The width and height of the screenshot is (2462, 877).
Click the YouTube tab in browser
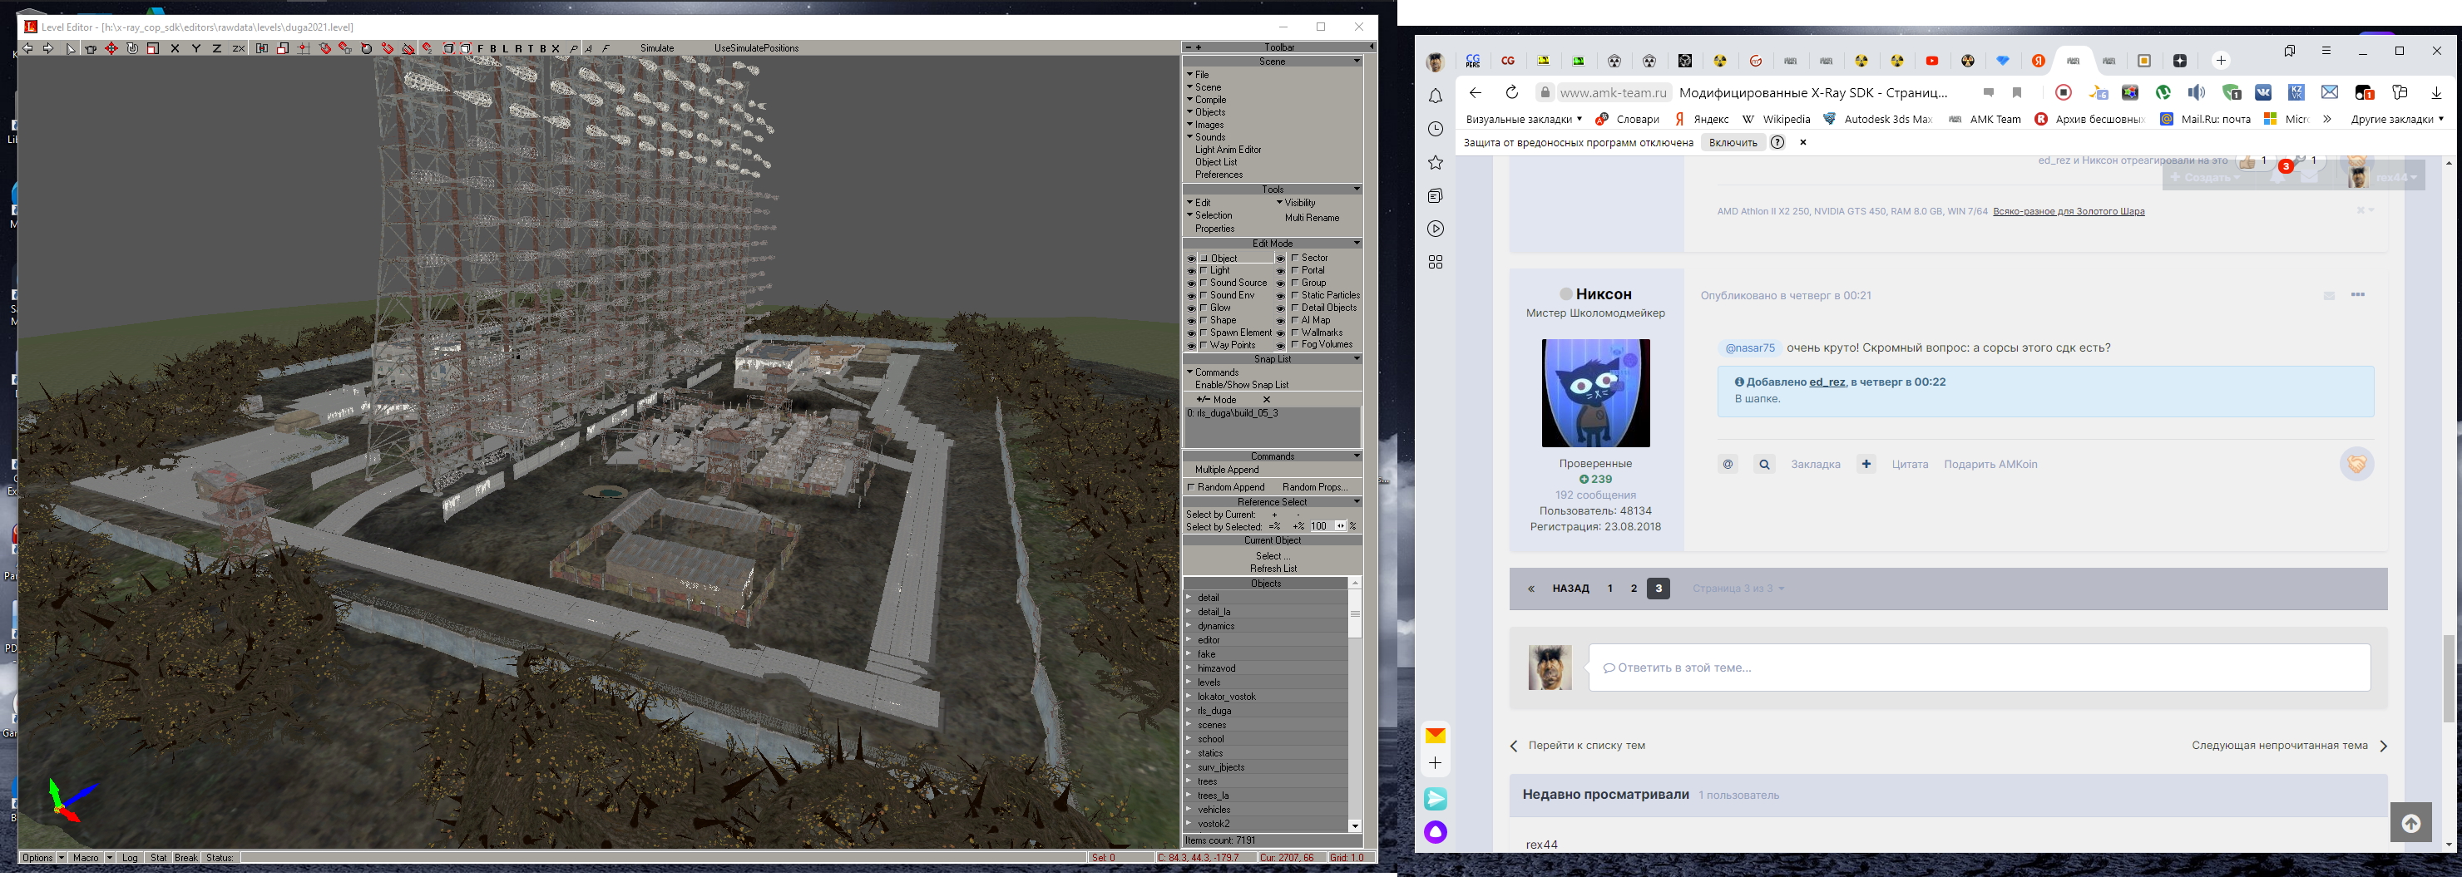1932,62
